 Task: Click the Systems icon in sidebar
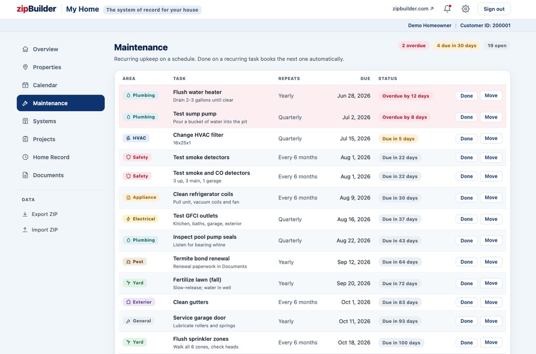25,121
